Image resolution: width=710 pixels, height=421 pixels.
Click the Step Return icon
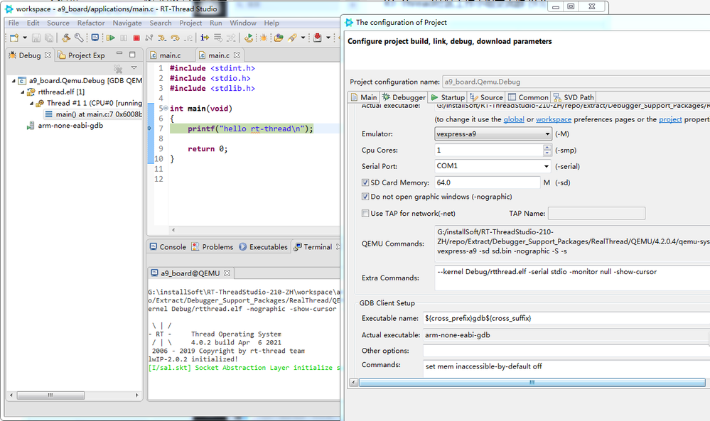(x=188, y=38)
